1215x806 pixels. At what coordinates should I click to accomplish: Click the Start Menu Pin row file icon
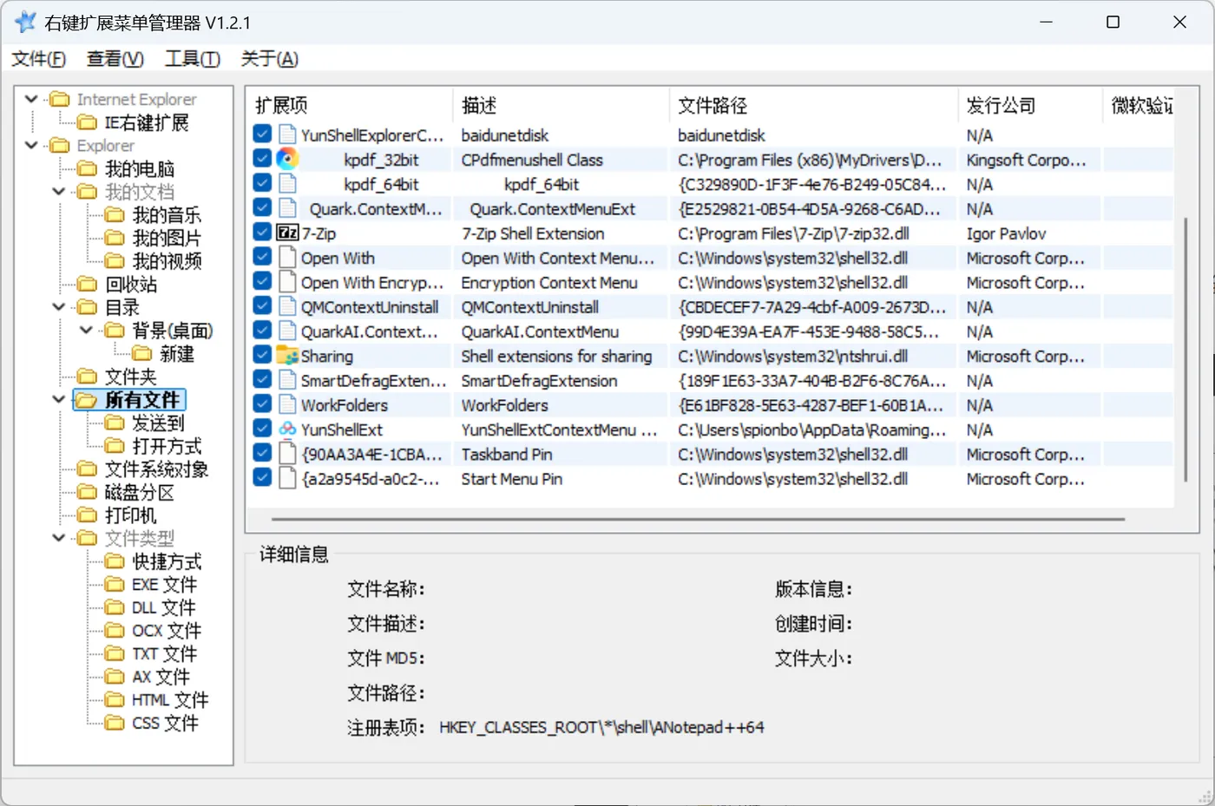[x=287, y=478]
